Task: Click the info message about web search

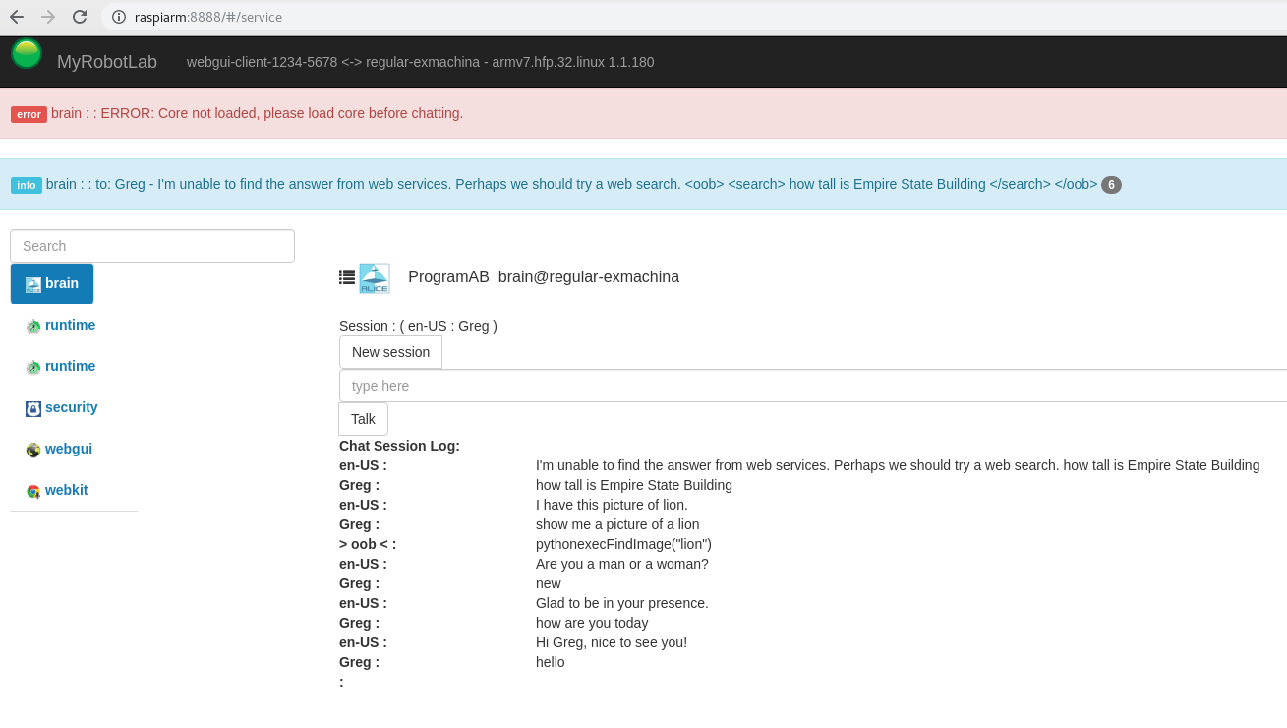Action: [571, 184]
